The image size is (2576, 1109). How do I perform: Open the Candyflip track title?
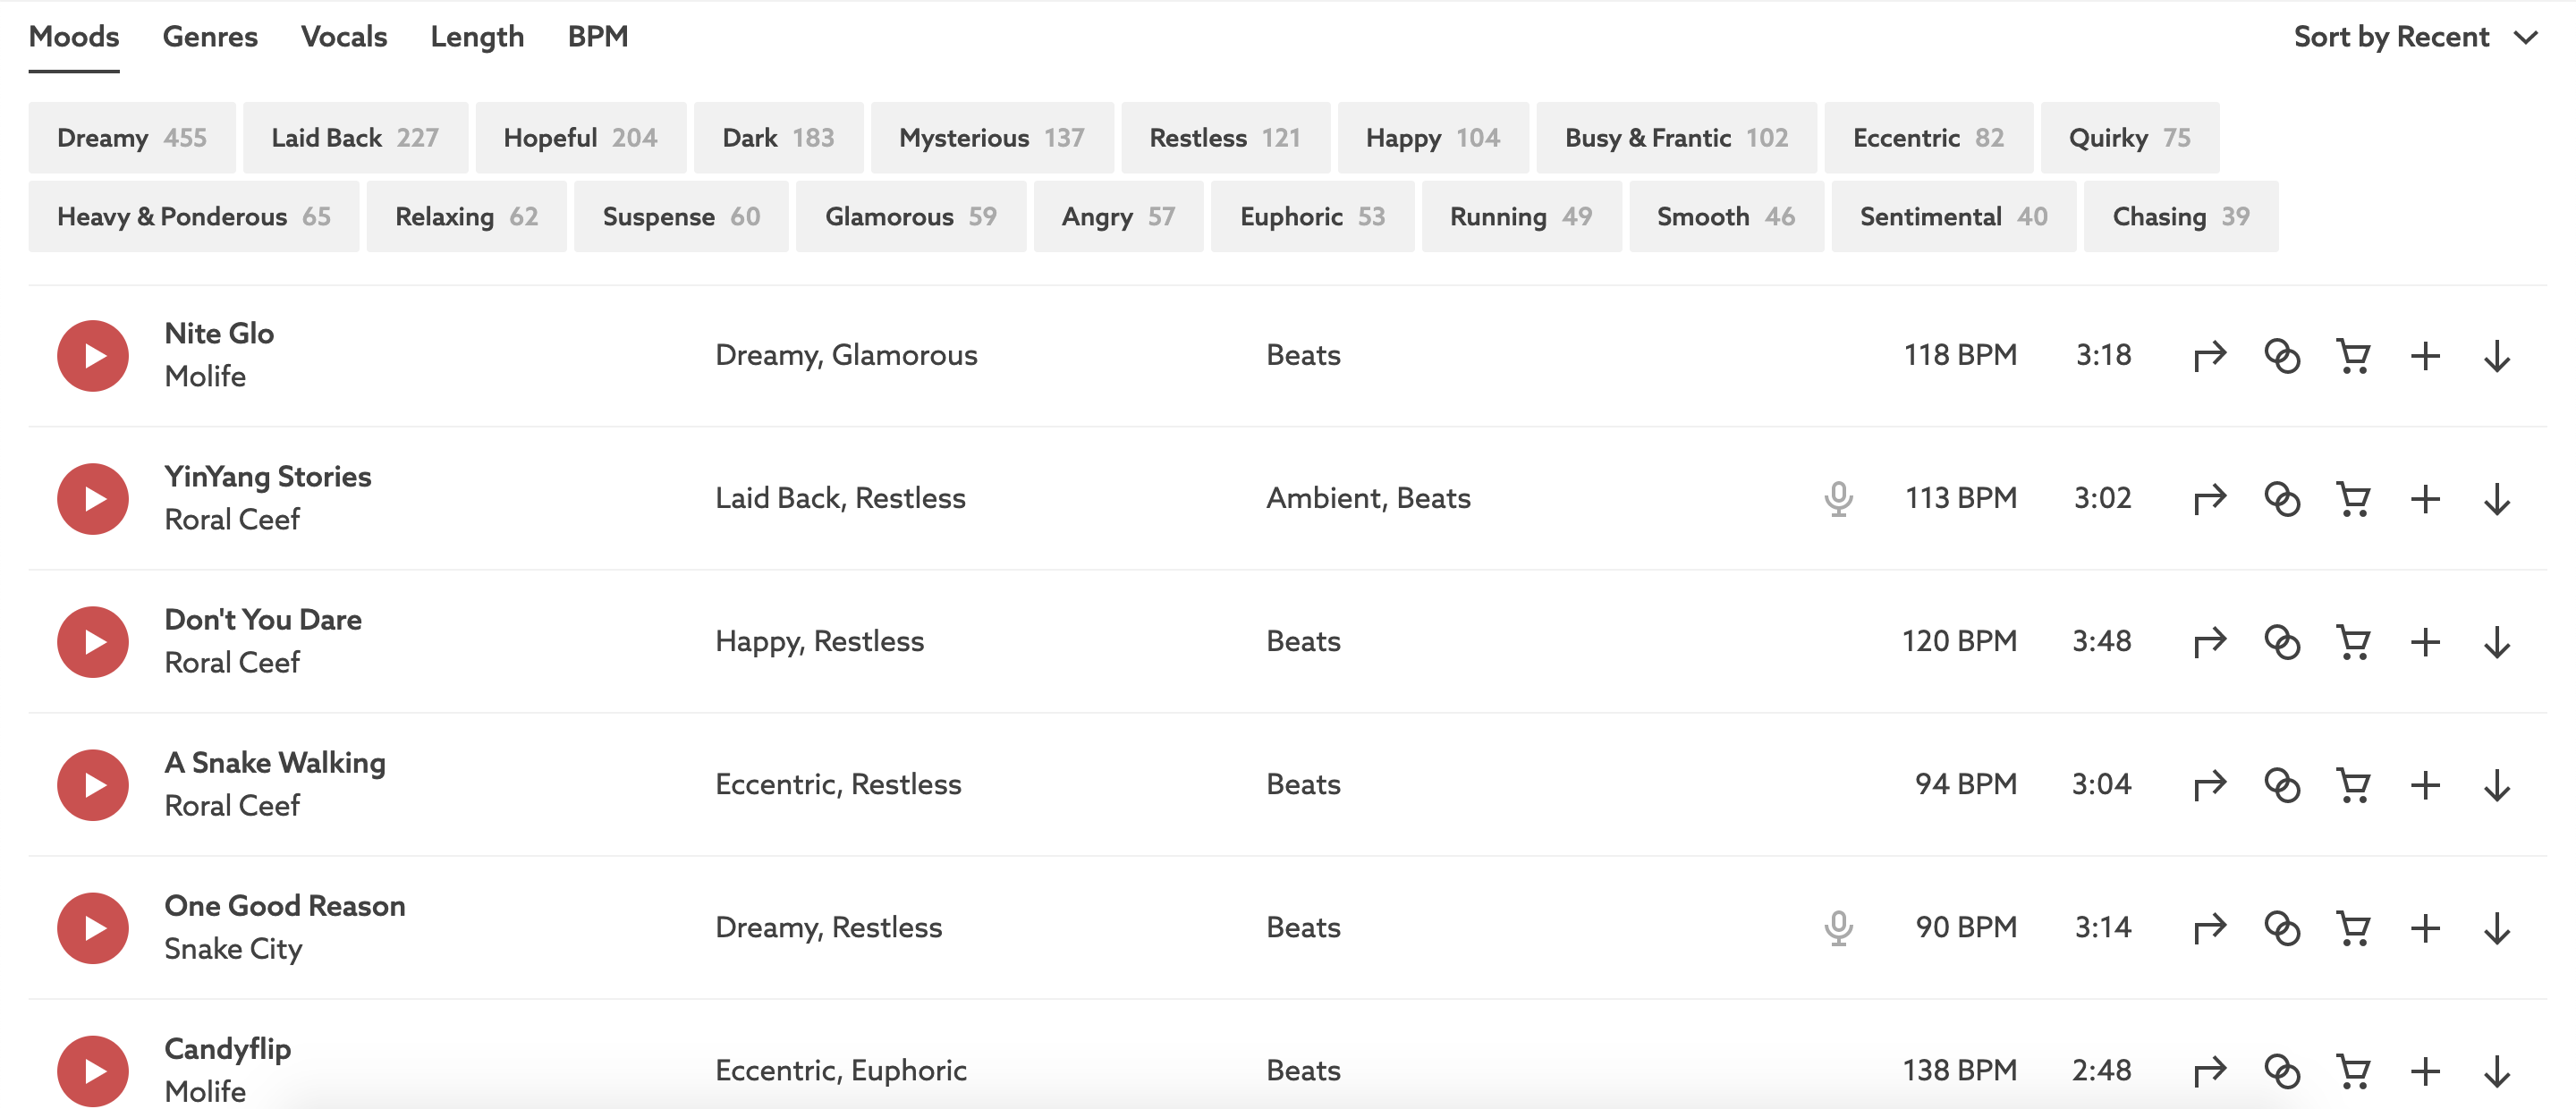point(228,1048)
